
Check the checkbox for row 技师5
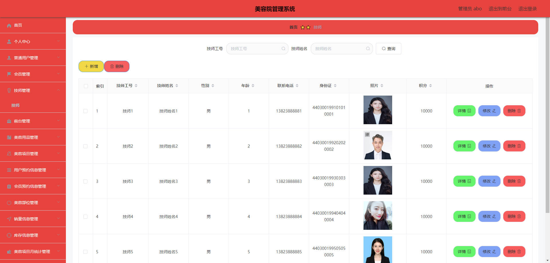pos(85,252)
